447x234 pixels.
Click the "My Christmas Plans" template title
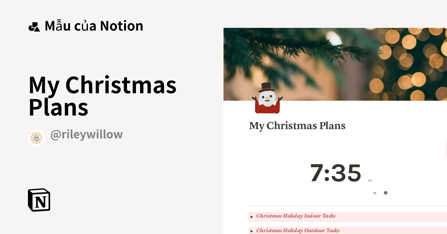point(102,95)
